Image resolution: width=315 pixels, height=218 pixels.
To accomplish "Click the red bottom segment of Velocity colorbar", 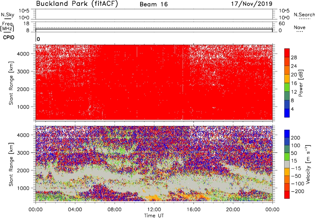I will click(x=287, y=195).
